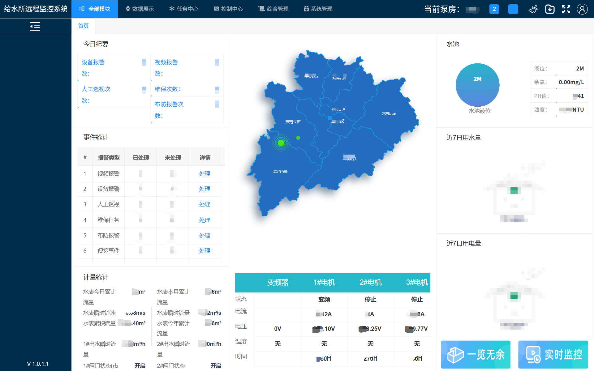Image resolution: width=594 pixels, height=371 pixels.
Task: Switch to the 首页 tab
Action: click(x=83, y=26)
